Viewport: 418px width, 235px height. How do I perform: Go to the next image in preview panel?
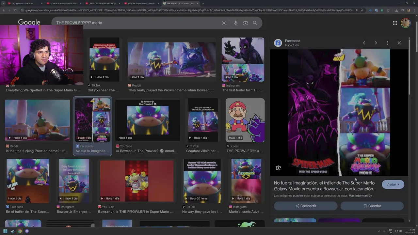point(376,43)
